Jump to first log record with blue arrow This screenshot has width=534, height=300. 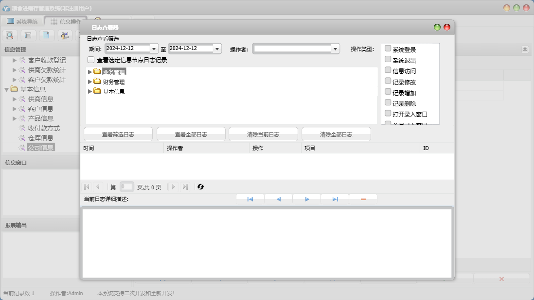tap(250, 200)
